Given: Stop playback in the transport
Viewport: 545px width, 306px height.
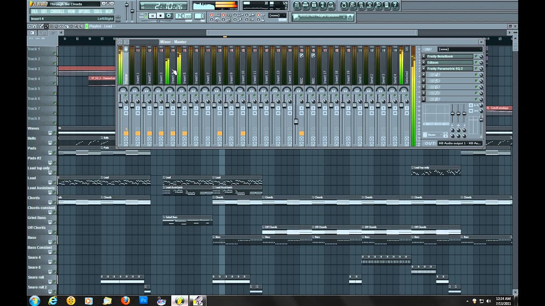Looking at the screenshot, I should (161, 16).
